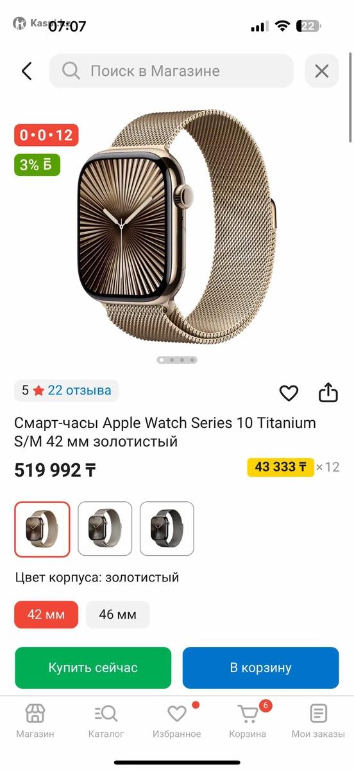
Task: Tap the Купить сейчас button
Action: coord(93,668)
